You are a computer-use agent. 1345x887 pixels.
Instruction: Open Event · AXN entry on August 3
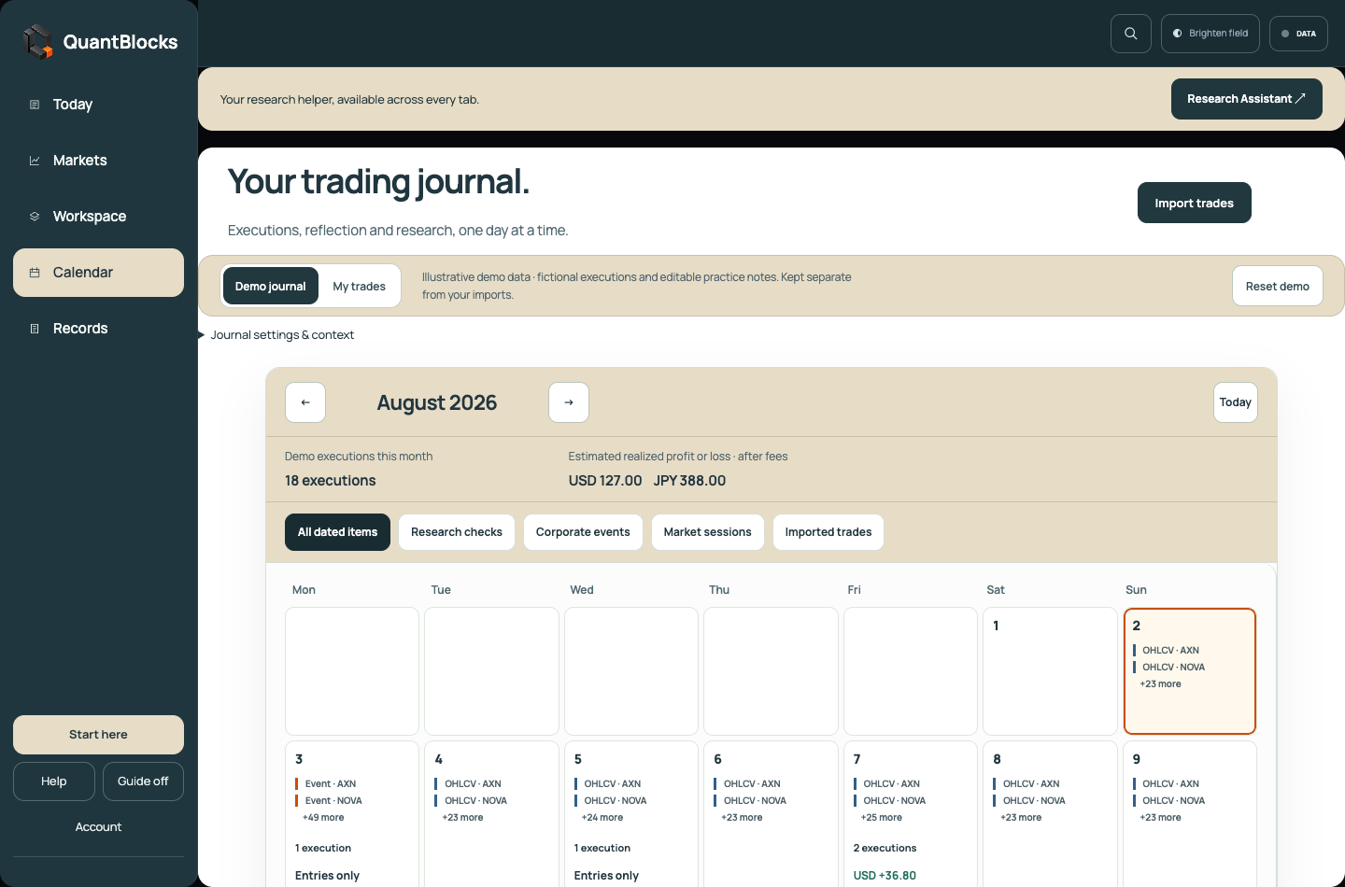(x=330, y=784)
